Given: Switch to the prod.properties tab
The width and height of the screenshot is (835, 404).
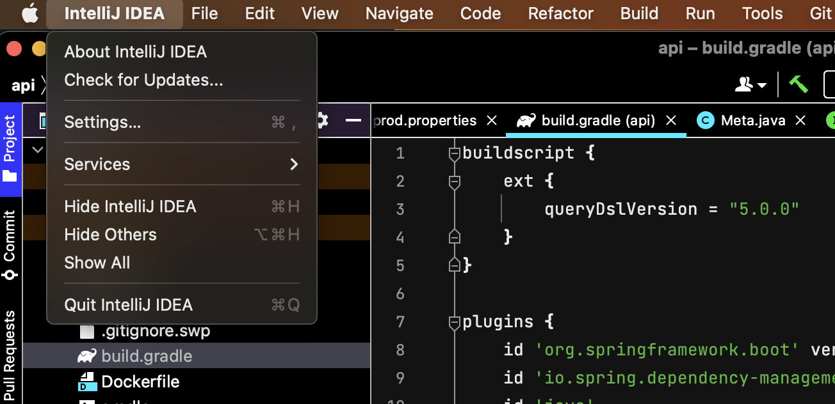Looking at the screenshot, I should tap(425, 120).
